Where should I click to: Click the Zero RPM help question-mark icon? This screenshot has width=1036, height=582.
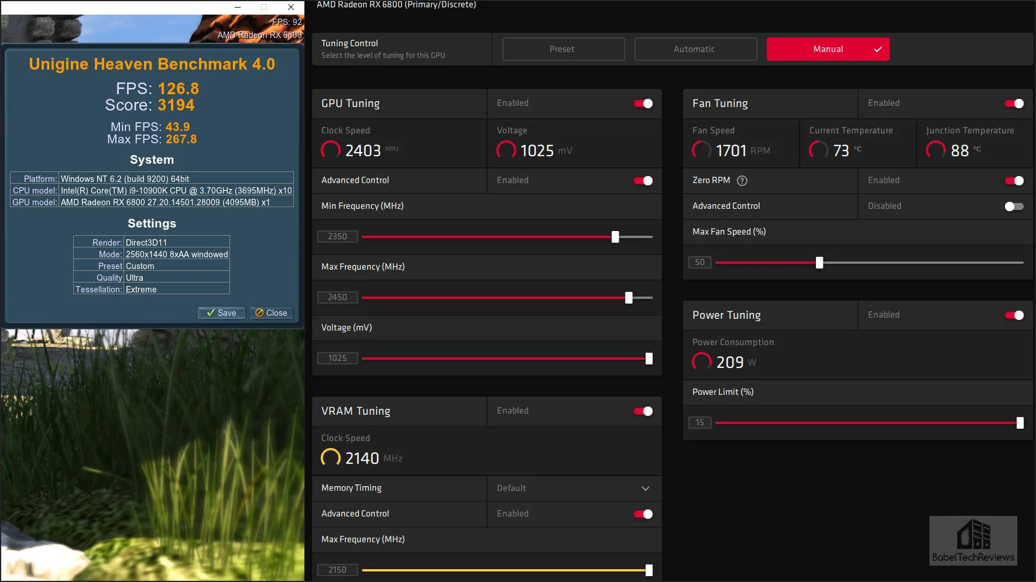(x=742, y=181)
